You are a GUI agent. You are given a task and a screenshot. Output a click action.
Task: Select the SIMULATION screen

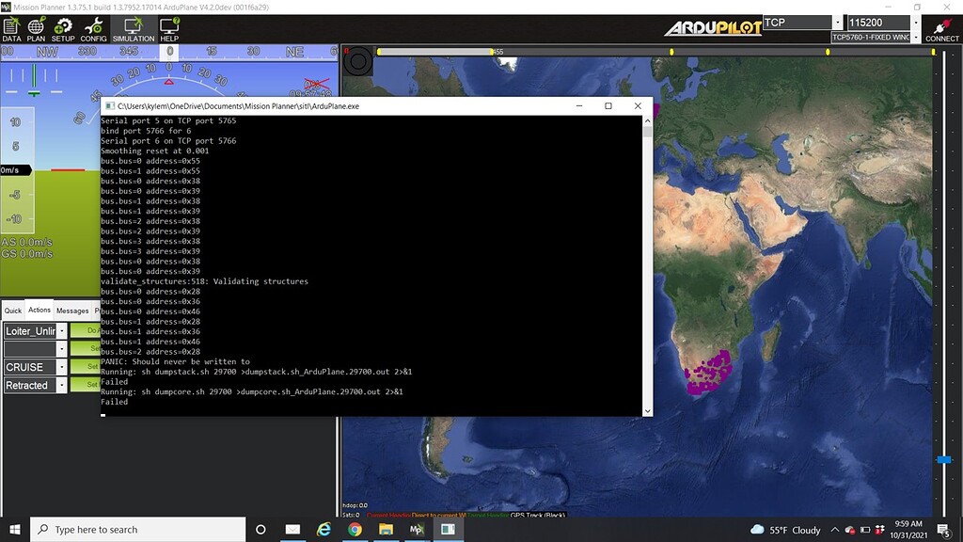(x=132, y=30)
